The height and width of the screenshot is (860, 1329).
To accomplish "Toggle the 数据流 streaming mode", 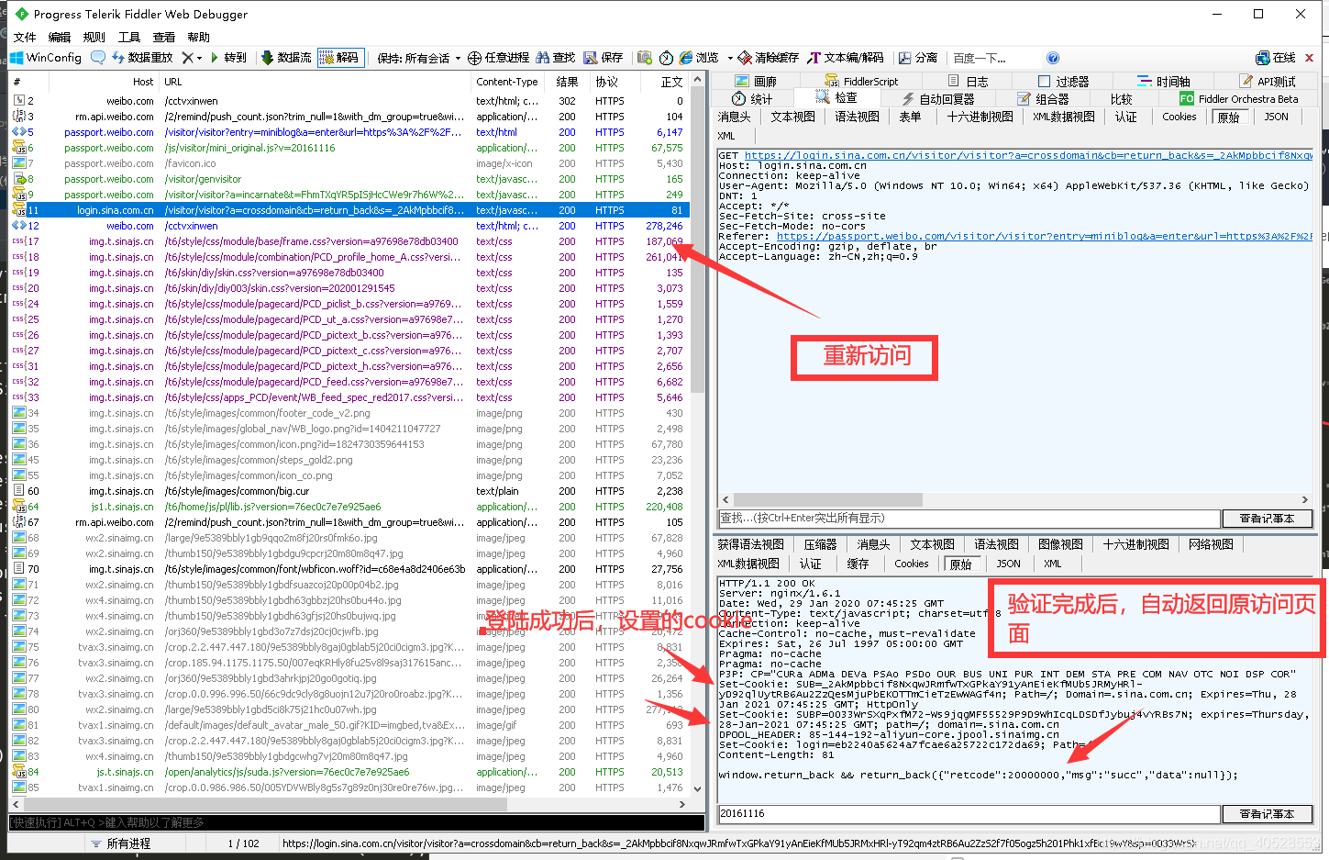I will click(286, 57).
